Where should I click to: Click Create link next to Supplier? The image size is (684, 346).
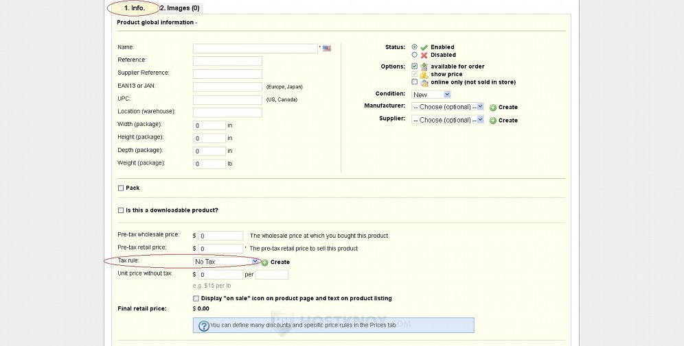pyautogui.click(x=508, y=120)
